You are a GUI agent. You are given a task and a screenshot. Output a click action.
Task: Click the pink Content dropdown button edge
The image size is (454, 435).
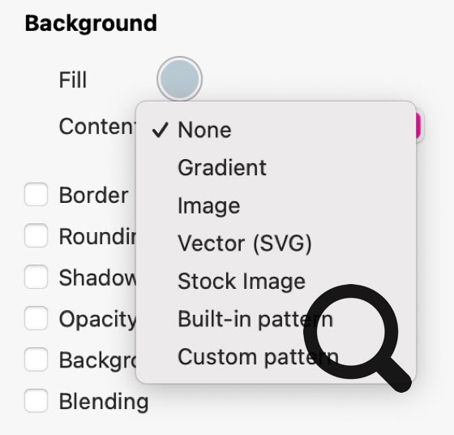pyautogui.click(x=418, y=126)
